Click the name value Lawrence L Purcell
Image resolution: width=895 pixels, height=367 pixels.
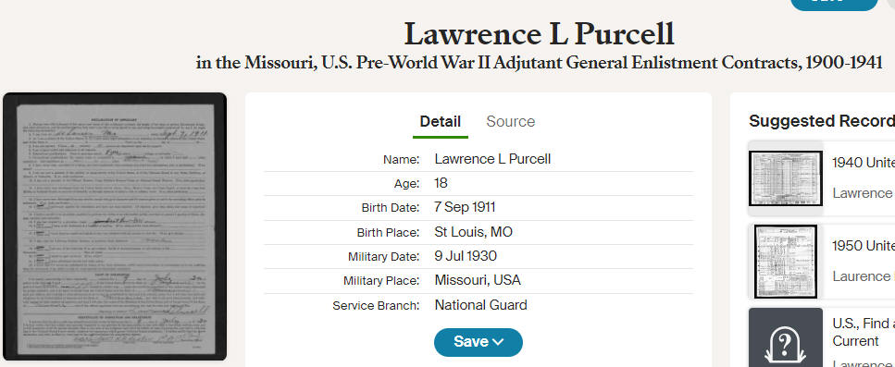(492, 159)
